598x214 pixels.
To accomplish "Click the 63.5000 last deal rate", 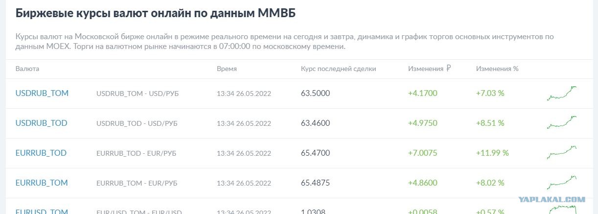I will (316, 93).
